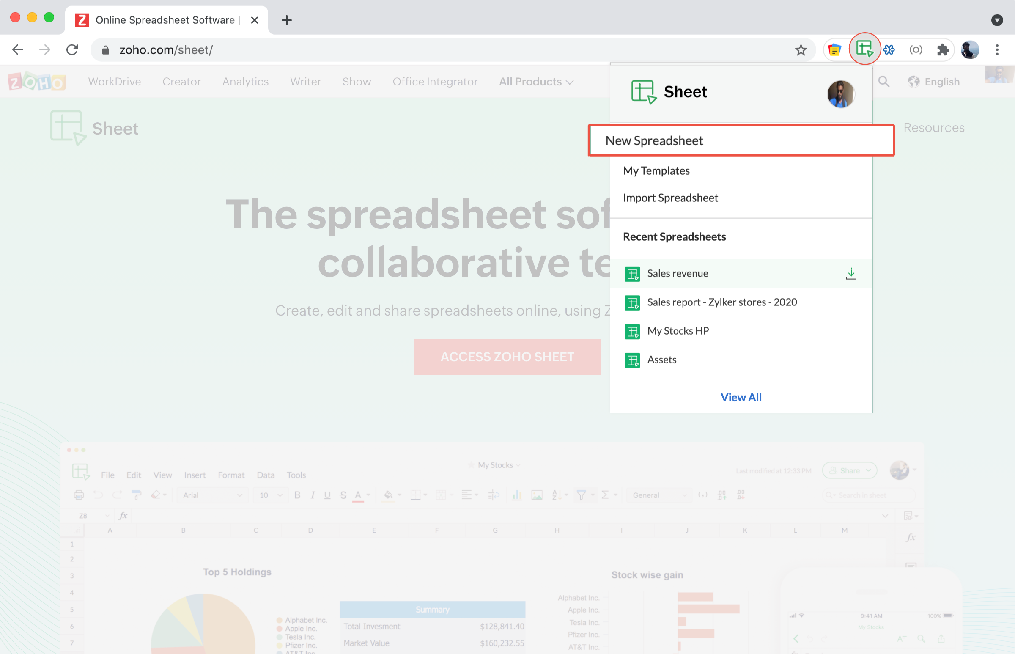The height and width of the screenshot is (654, 1015).
Task: Click the search magnifier on Zoho site
Action: point(883,82)
